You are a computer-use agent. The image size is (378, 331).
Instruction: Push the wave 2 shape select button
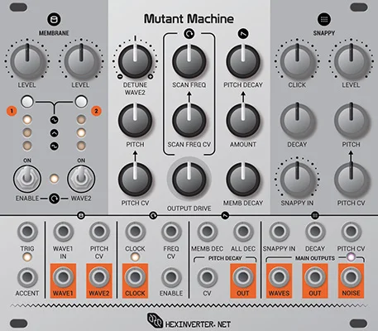coord(81,102)
